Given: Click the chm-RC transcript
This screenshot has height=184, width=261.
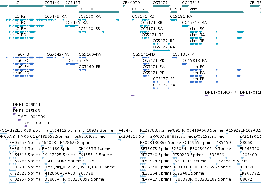Looking at the screenshot, I should point(217,32).
